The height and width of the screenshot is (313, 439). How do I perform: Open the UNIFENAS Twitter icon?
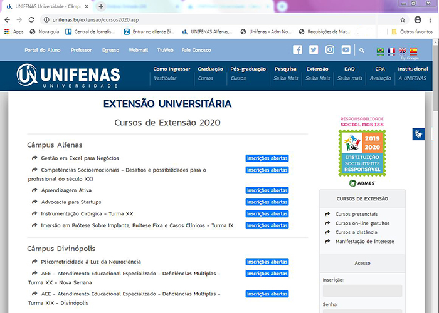[314, 50]
